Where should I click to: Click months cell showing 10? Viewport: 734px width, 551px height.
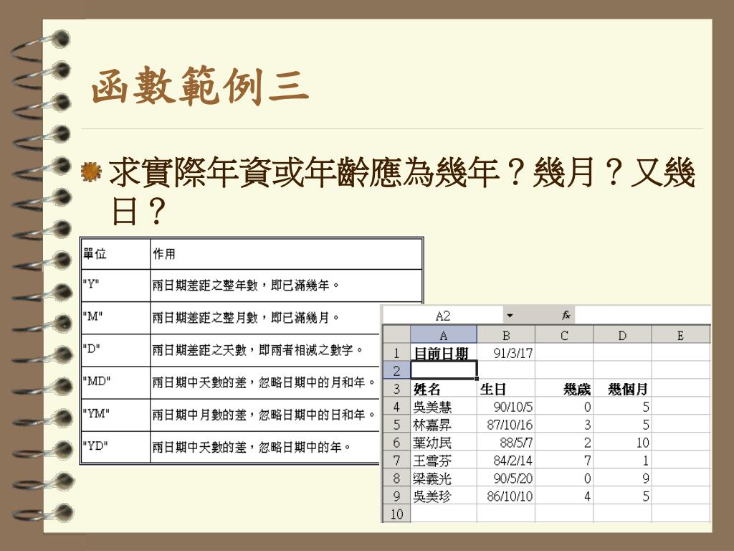point(622,442)
